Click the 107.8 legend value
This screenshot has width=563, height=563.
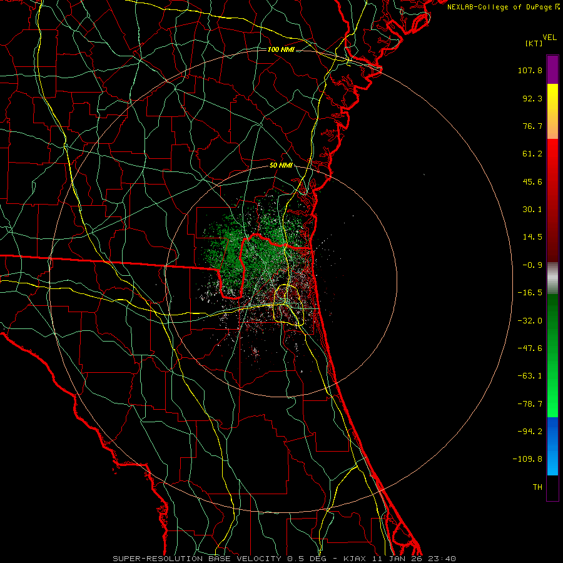click(x=530, y=70)
